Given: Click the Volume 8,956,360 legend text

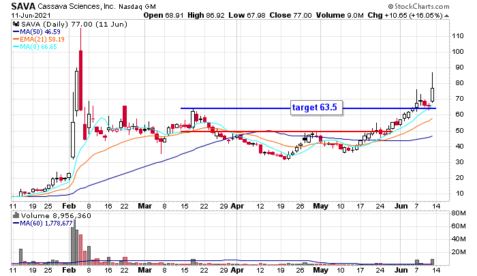Looking at the screenshot, I should [56, 216].
